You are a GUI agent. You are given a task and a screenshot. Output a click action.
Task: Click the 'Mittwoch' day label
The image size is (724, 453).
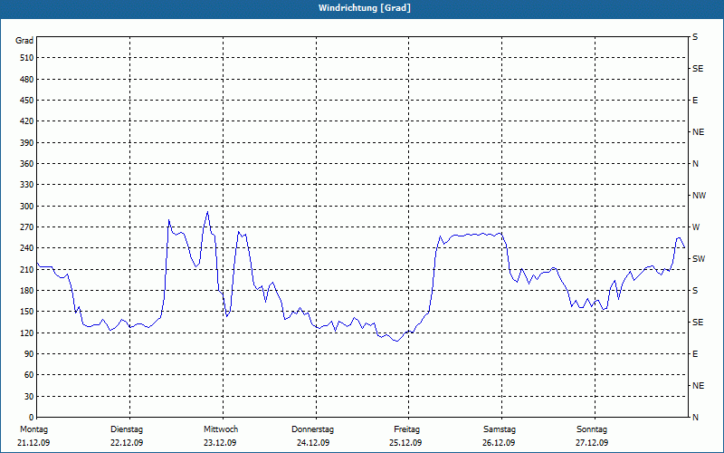pyautogui.click(x=221, y=429)
